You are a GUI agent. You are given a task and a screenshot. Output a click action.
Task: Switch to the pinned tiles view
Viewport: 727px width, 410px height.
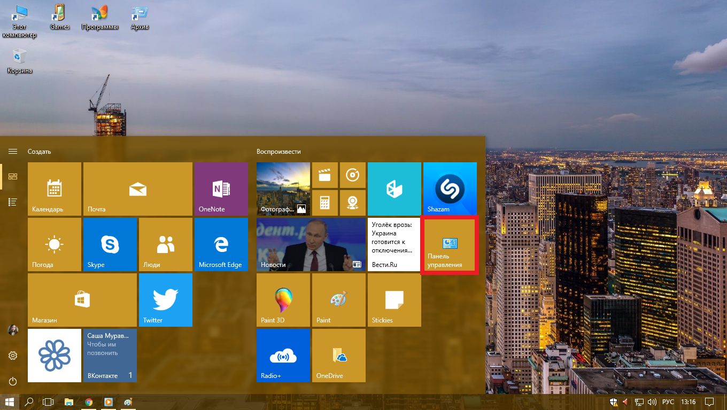13,177
